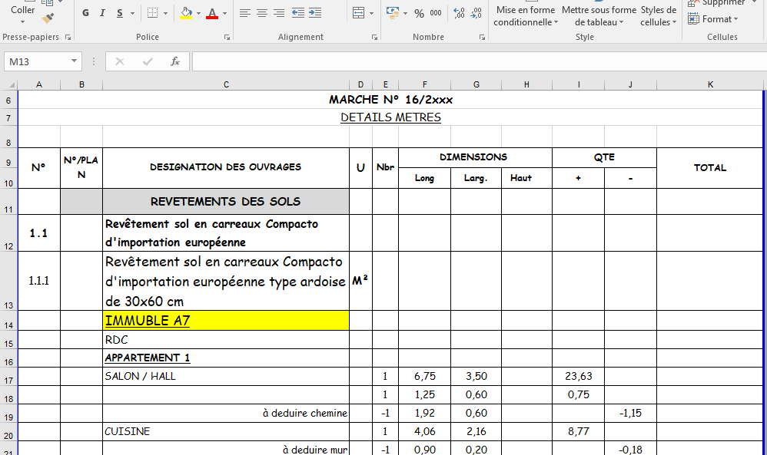Align cell text to the left
The width and height of the screenshot is (767, 455).
[x=245, y=13]
